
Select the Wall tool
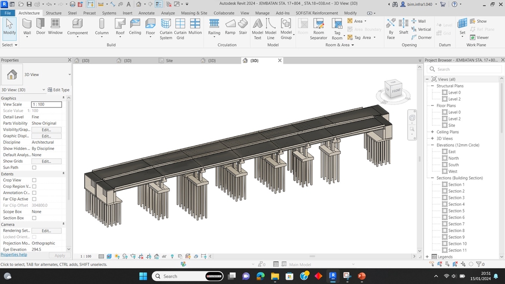[27, 27]
